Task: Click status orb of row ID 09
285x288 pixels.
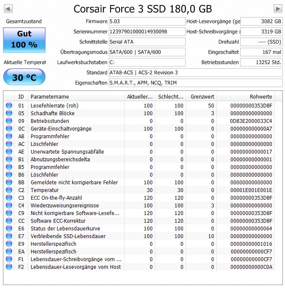Action: 9,121
